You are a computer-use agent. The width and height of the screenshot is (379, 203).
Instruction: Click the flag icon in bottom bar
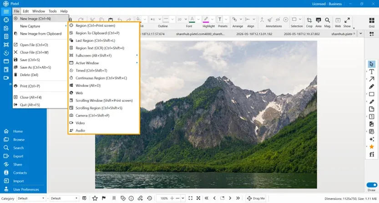pos(104,198)
